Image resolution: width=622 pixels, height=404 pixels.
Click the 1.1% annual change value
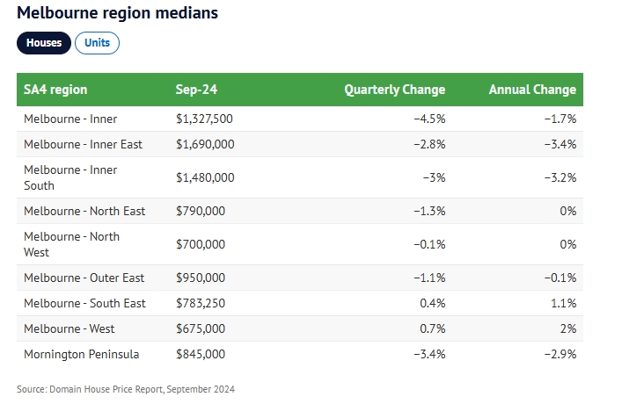565,303
